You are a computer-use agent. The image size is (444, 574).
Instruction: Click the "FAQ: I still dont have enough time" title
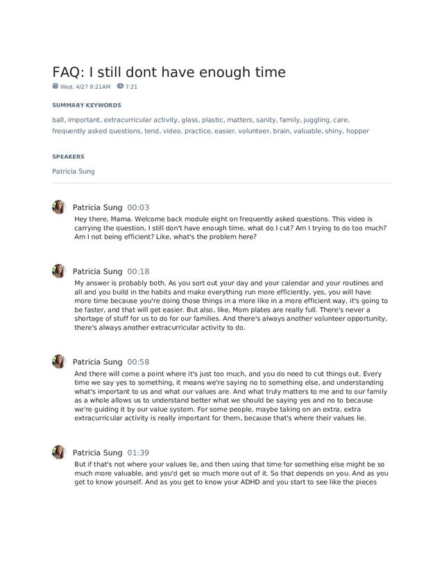tap(169, 72)
